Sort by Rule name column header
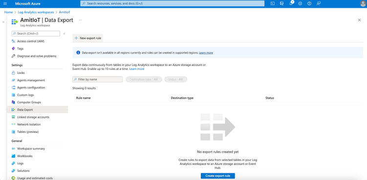This screenshot has height=180, width=367. [x=84, y=98]
